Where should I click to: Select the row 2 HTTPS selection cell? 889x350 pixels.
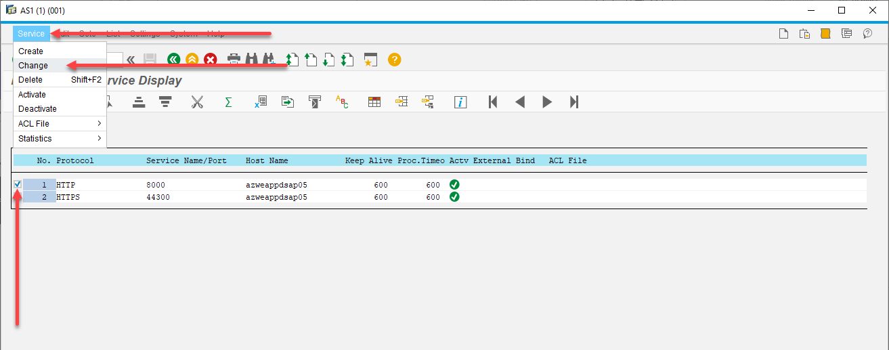coord(18,197)
